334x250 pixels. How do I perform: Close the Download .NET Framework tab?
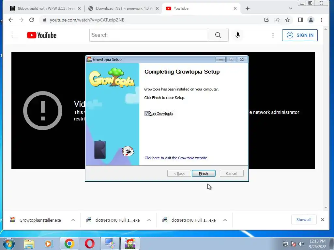pyautogui.click(x=157, y=8)
